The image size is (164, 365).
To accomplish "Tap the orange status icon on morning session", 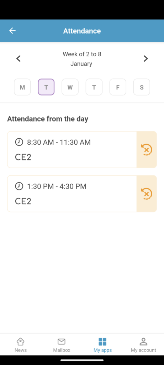I will click(x=147, y=149).
